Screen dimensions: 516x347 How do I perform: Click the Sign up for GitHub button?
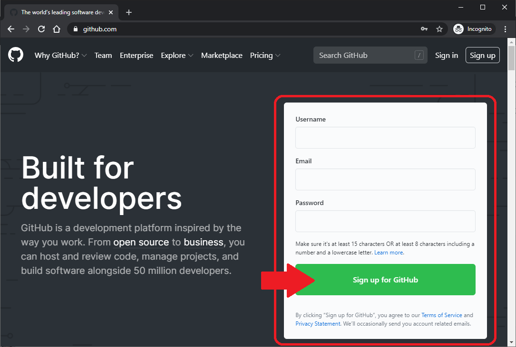[385, 280]
